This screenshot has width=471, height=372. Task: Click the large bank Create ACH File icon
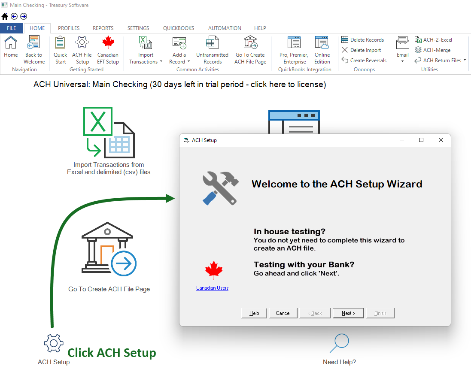109,249
